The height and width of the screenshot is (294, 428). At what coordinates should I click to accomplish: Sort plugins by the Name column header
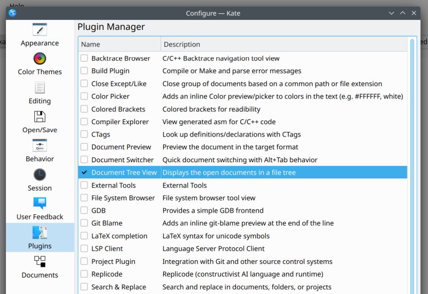[x=119, y=44]
